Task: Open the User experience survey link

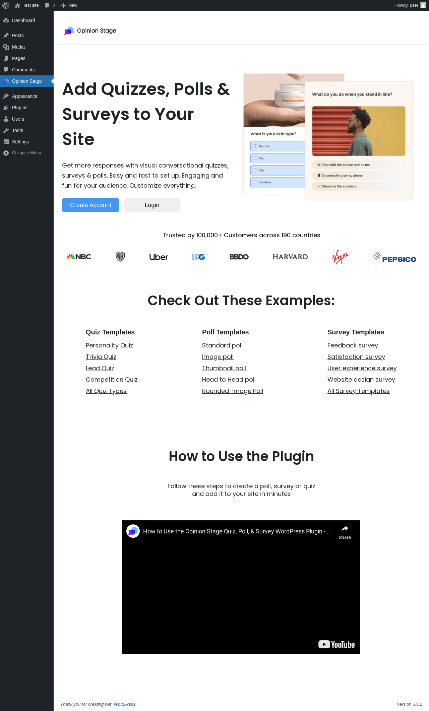Action: point(362,368)
